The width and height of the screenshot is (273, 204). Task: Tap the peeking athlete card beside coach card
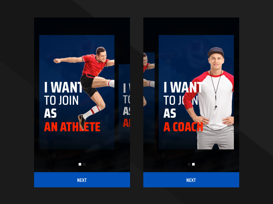(149, 98)
